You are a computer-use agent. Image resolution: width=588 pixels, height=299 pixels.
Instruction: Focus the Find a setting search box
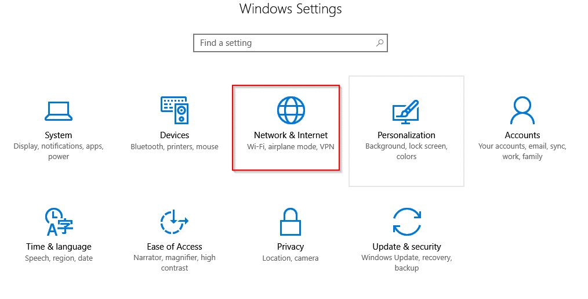pyautogui.click(x=291, y=43)
